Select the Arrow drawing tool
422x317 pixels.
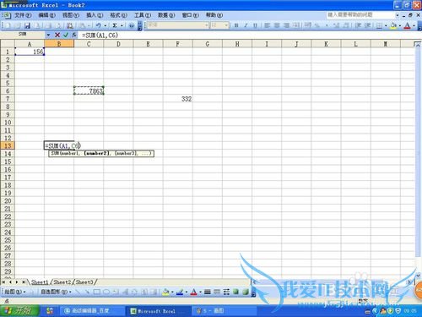pyautogui.click(x=87, y=292)
